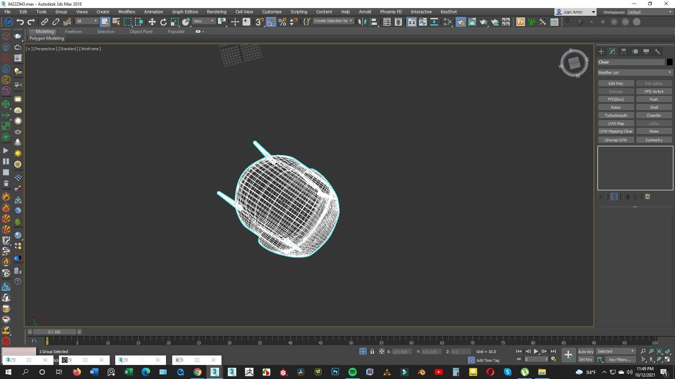Activate the Select and Rotate tool
This screenshot has width=675, height=379.
tap(163, 22)
